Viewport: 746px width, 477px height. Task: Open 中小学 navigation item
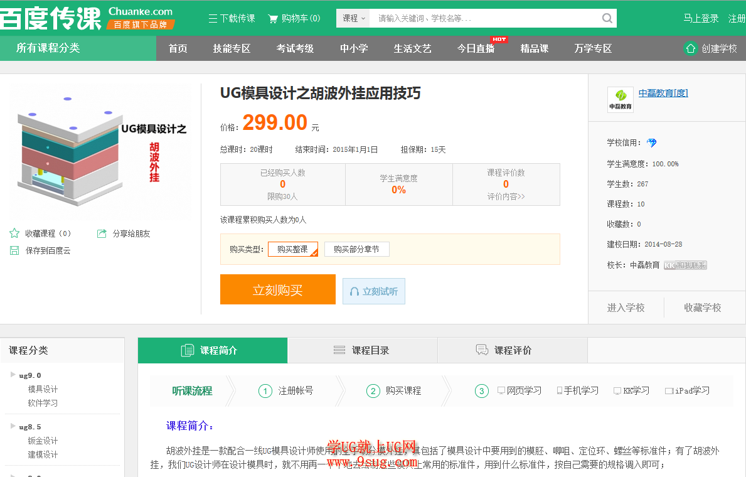(x=354, y=48)
